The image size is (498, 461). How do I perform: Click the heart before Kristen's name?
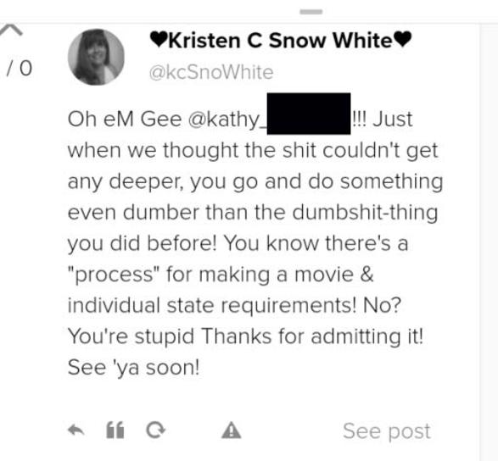[159, 40]
